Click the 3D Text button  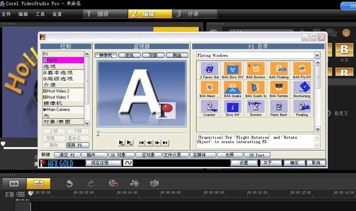tap(257, 155)
